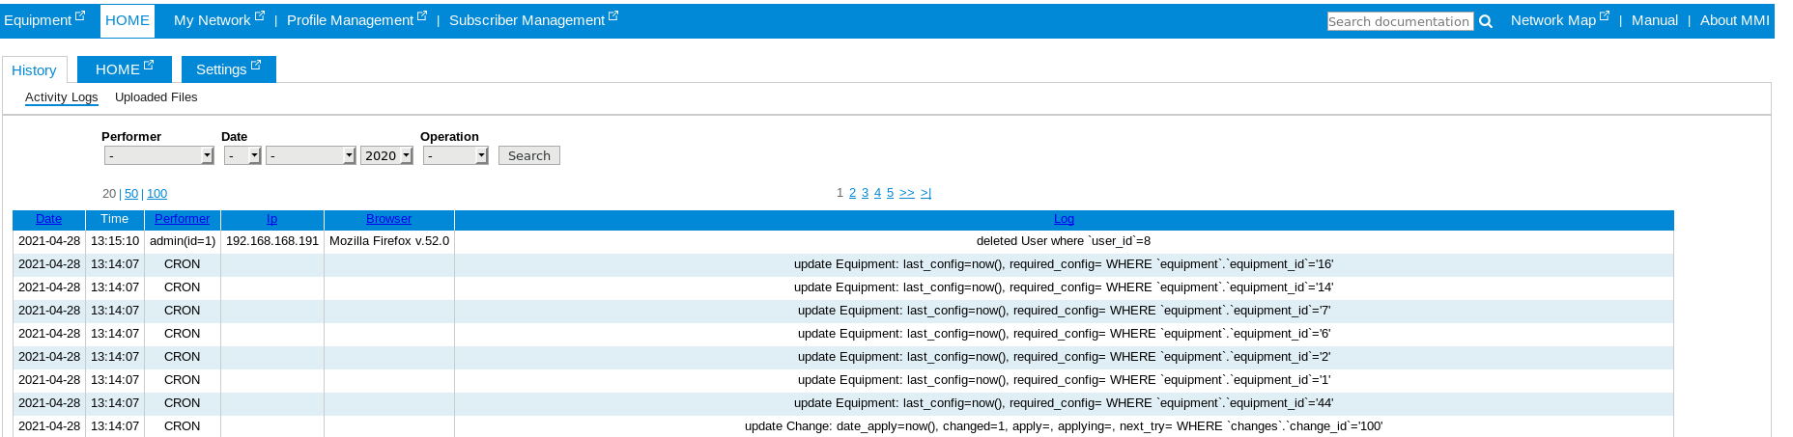
Task: Sort table by Performer column header
Action: click(182, 219)
